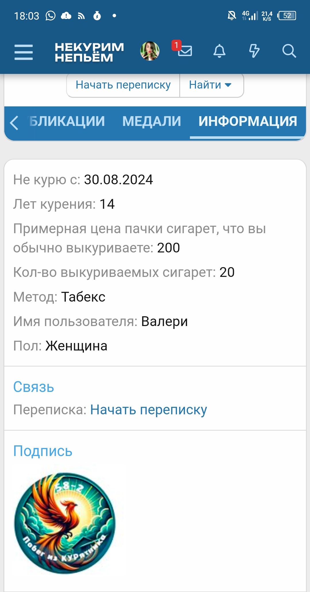Screen dimensions: 310x592
Task: Tap the unread message badge showing 1
Action: (x=176, y=45)
